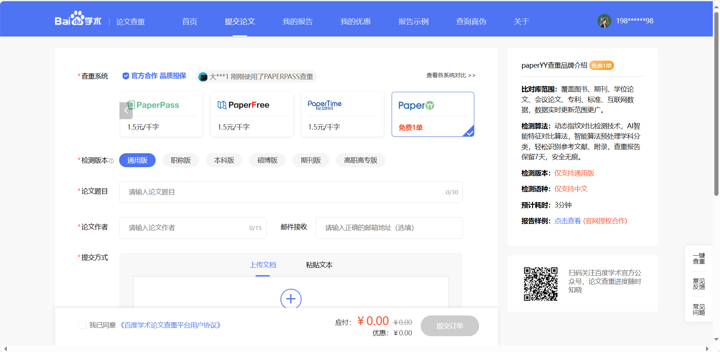Click the 提交订单 button
The height and width of the screenshot is (352, 720).
tap(450, 326)
